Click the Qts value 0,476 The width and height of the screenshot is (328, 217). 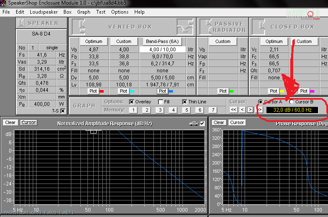click(x=42, y=83)
